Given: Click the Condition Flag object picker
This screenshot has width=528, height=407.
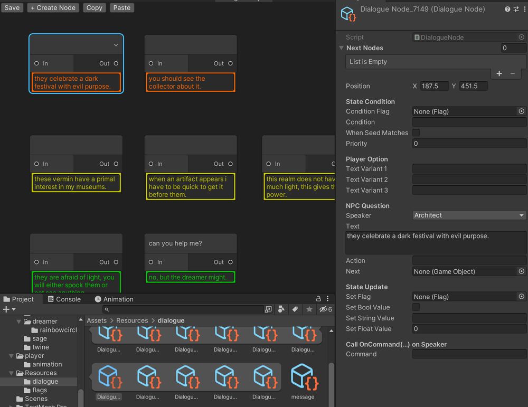Looking at the screenshot, I should (521, 111).
